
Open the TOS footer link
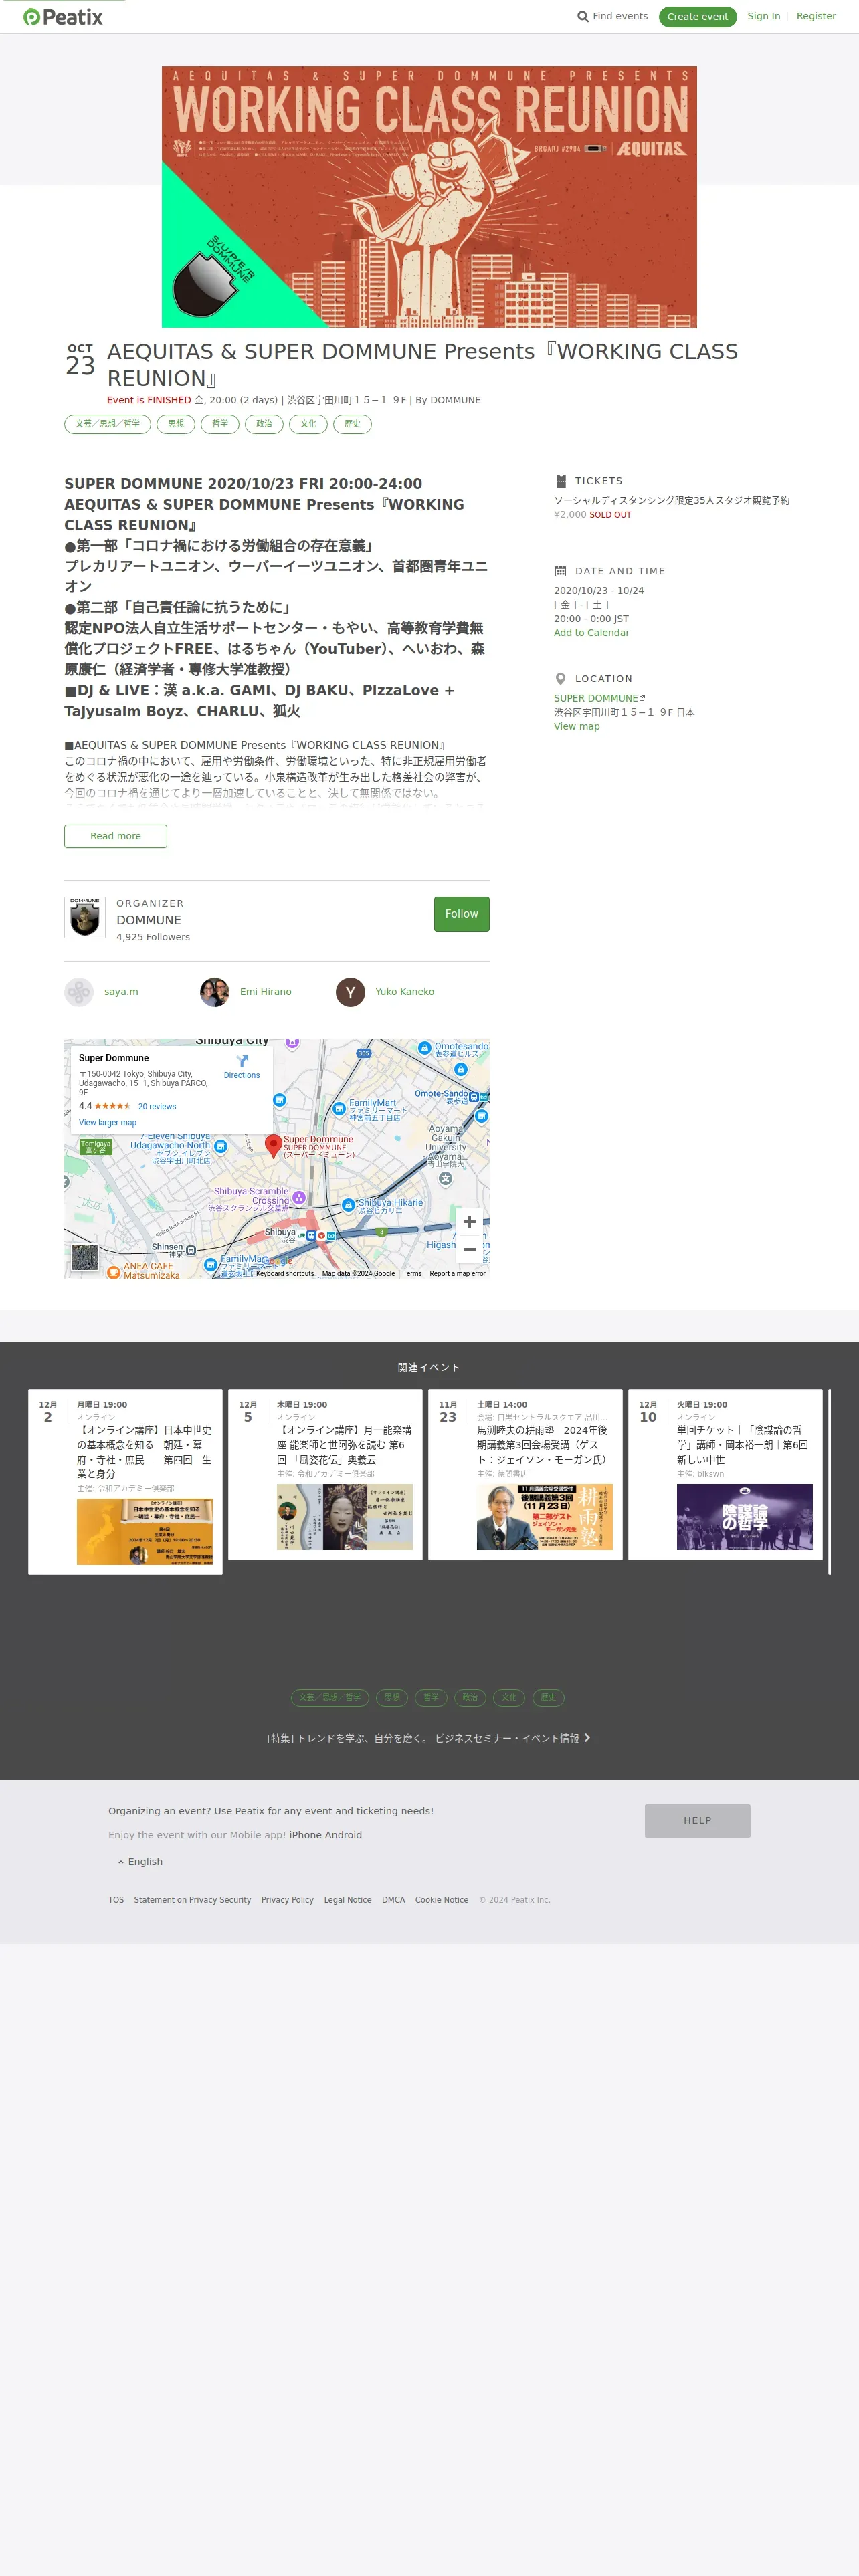coord(116,1899)
